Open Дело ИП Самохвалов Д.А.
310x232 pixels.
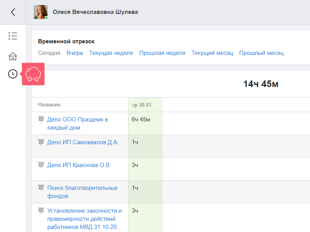tap(83, 142)
